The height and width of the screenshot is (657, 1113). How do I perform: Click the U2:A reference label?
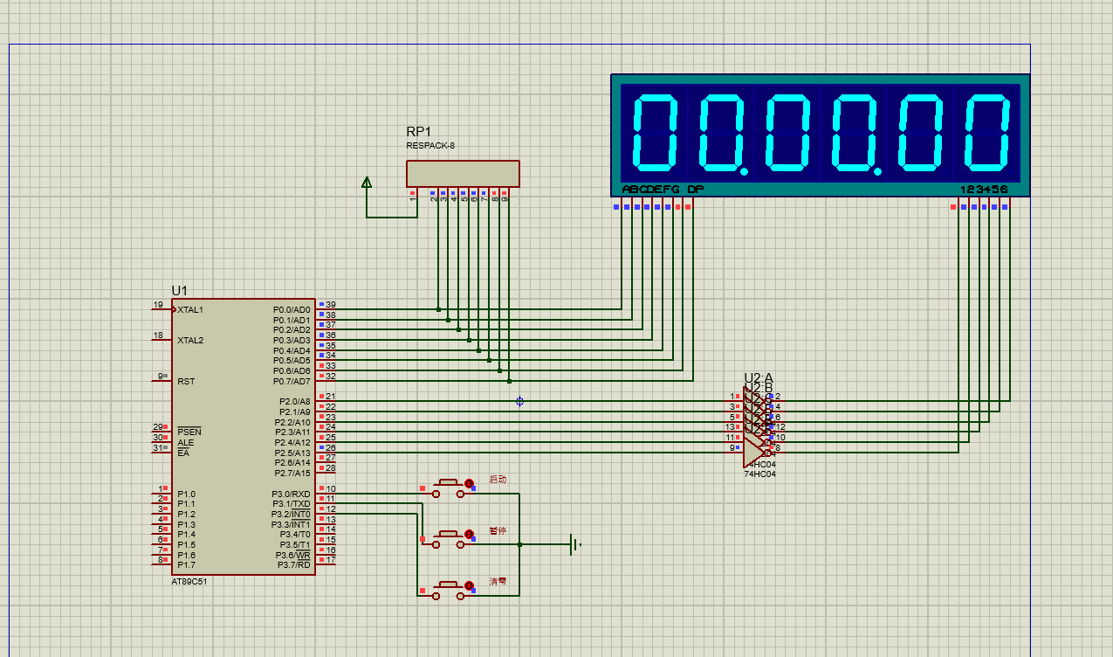click(x=759, y=377)
